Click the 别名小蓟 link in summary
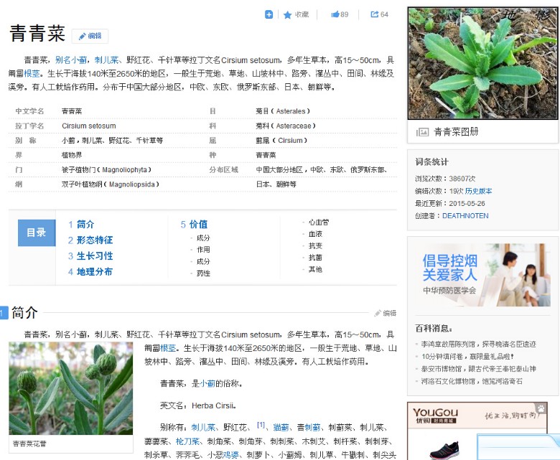Screen dimensions: 560x460 click(71, 60)
